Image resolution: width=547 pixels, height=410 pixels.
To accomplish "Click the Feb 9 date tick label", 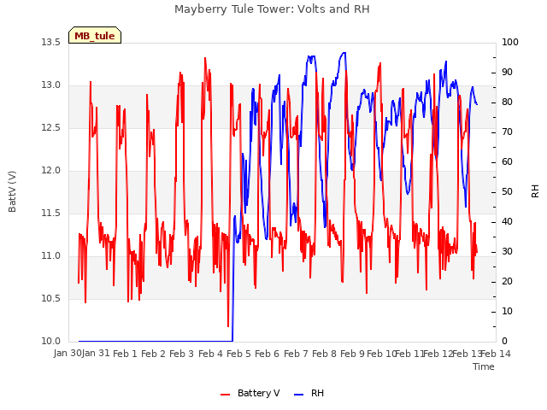I will click(x=352, y=354).
